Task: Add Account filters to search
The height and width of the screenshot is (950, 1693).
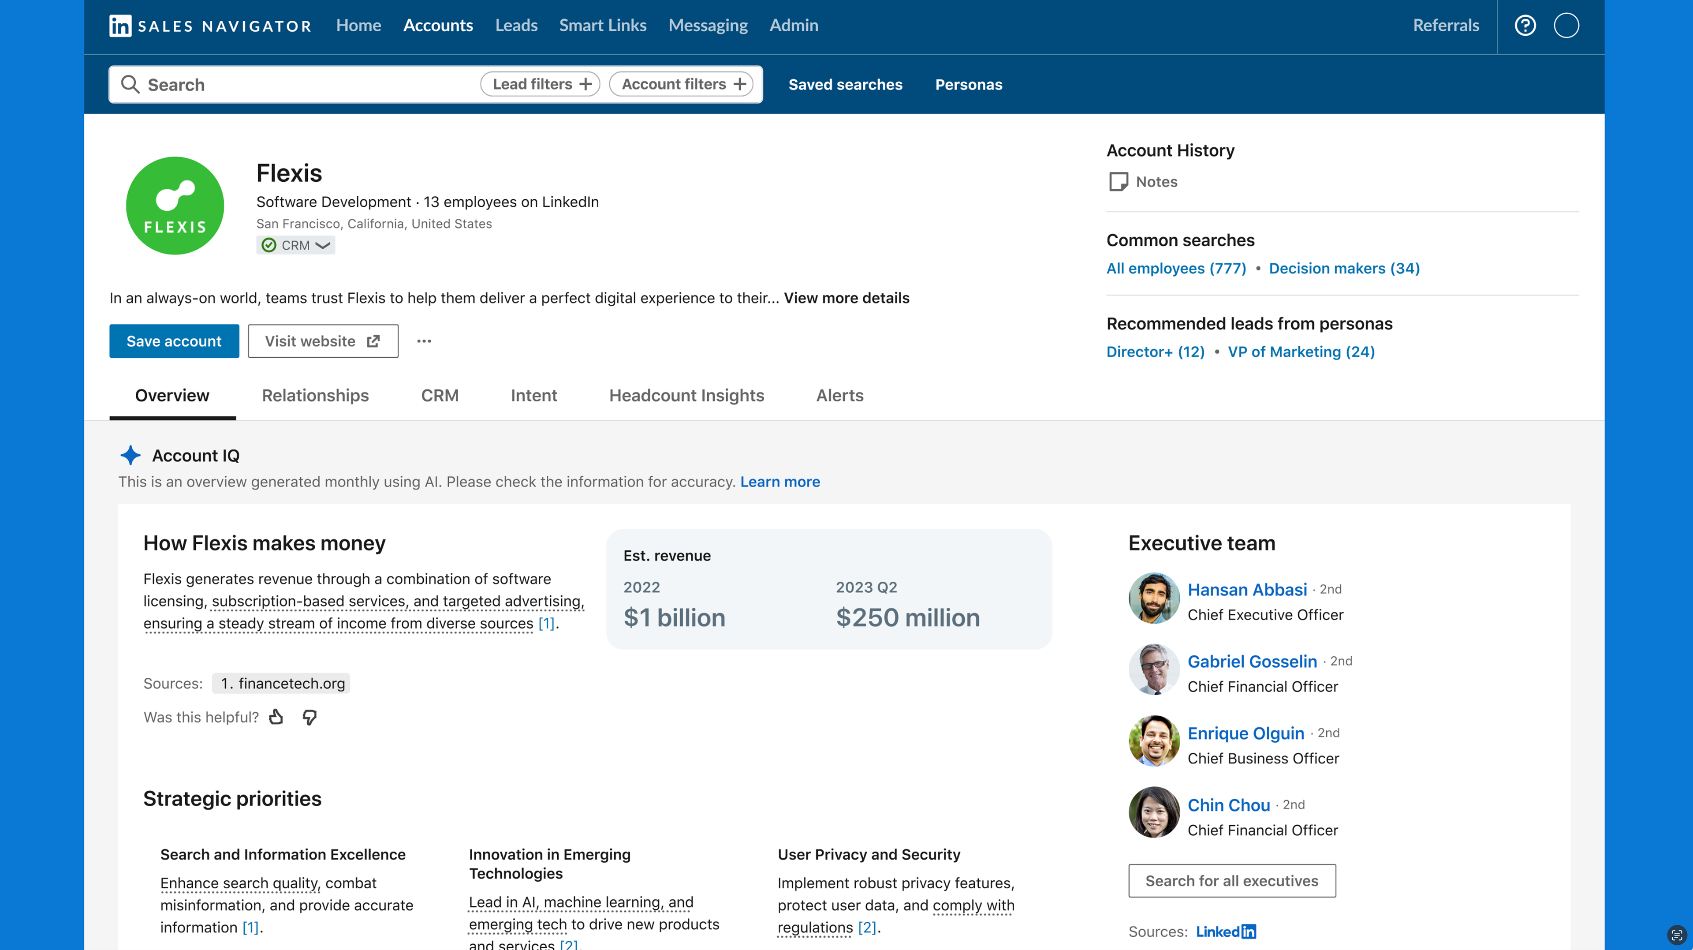Action: click(682, 84)
